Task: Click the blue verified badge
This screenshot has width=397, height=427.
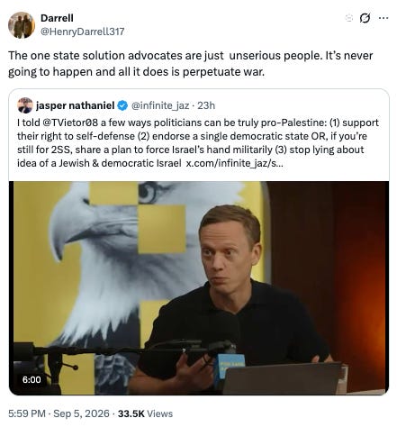Action: [122, 105]
